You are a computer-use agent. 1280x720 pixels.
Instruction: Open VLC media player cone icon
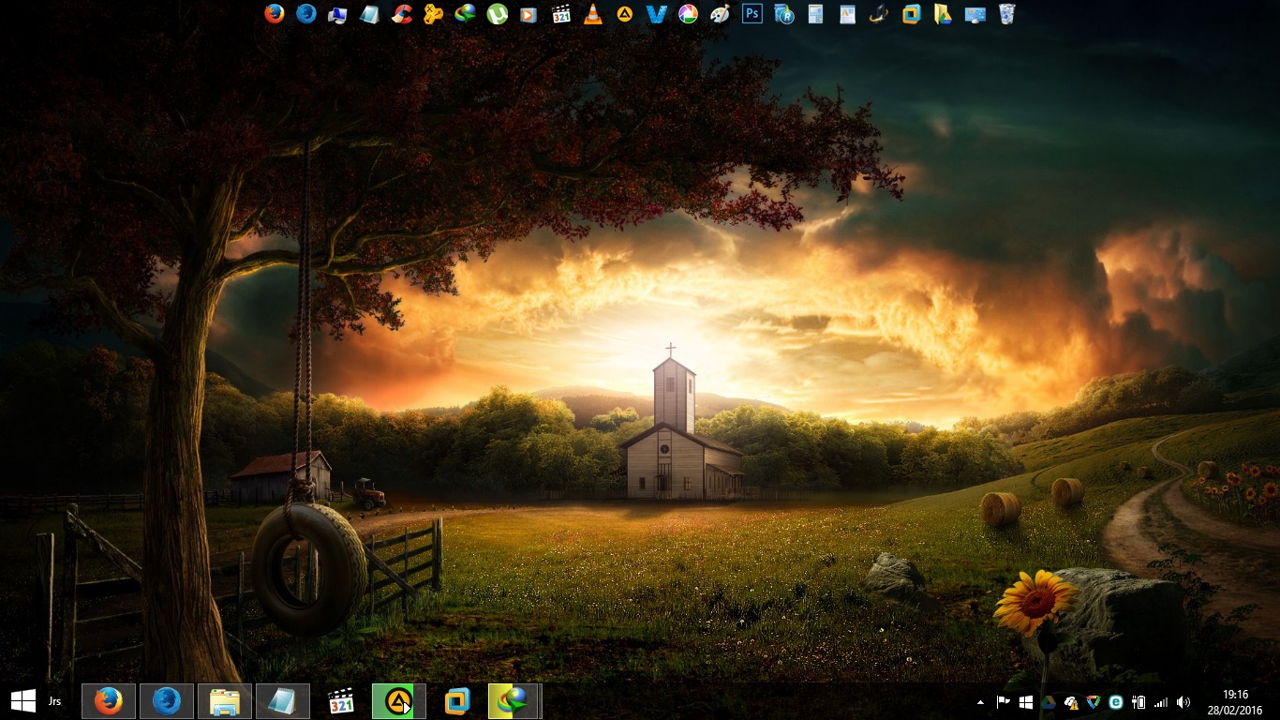592,14
